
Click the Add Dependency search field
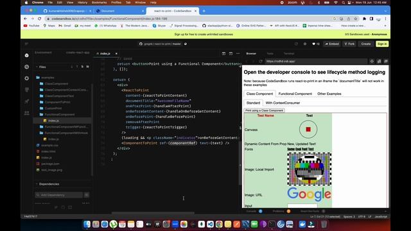59,195
